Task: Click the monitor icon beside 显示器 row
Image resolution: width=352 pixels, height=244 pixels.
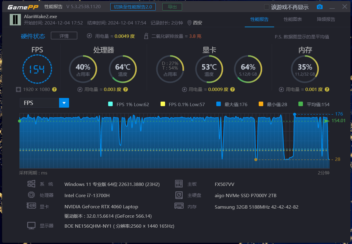Action: [31, 225]
